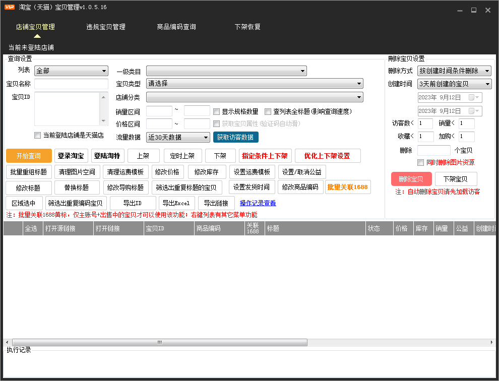This screenshot has width=499, height=381.
Task: Click the 访客数< input field
Action: pyautogui.click(x=425, y=123)
